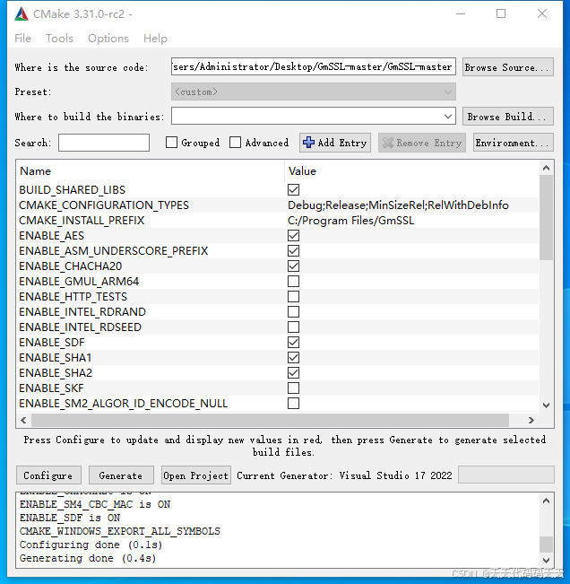Toggle ENABLE_ASM_UNDERSCORE_PREFIX checkbox
This screenshot has width=570, height=584.
[x=294, y=250]
